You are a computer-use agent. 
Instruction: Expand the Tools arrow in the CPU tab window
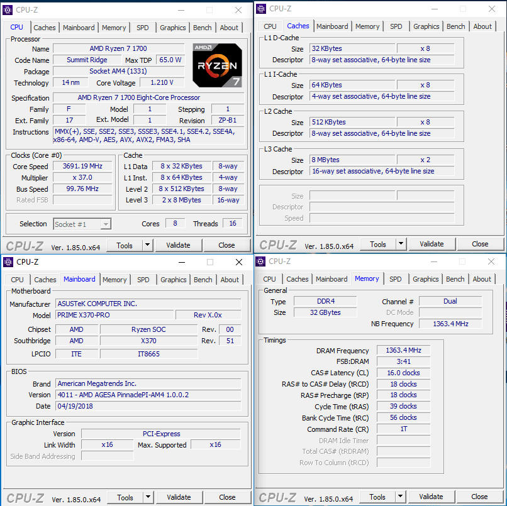pos(147,245)
